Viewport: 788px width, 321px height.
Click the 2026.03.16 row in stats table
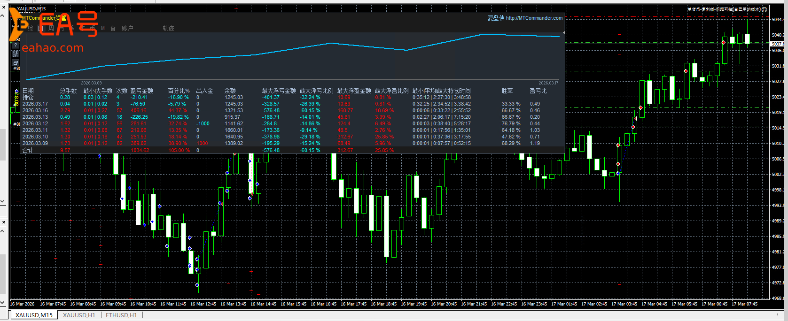click(35, 111)
